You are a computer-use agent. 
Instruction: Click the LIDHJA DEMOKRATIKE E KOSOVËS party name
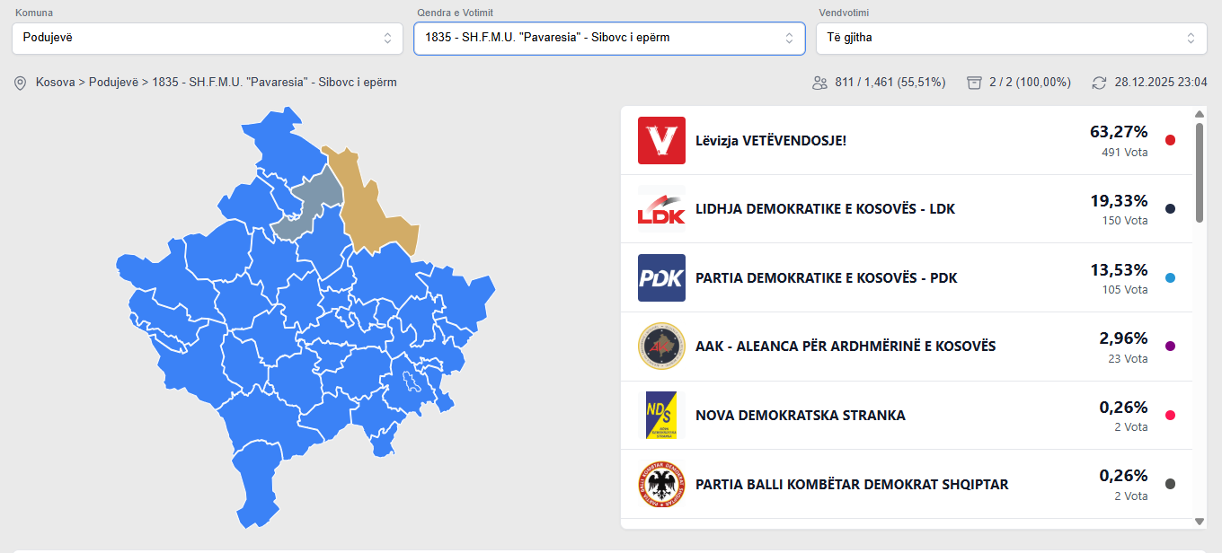825,209
